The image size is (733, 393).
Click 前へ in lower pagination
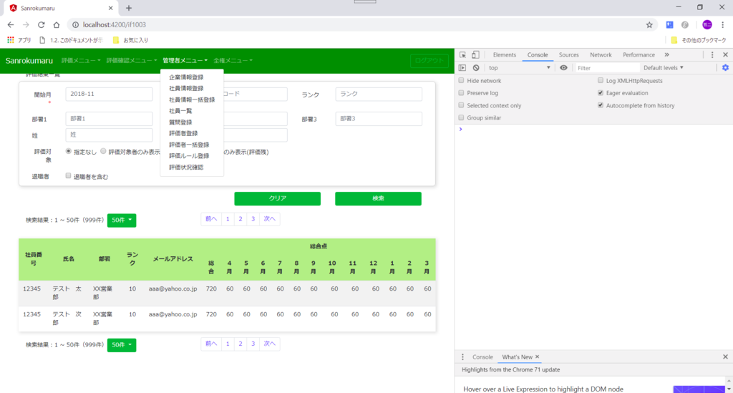(211, 344)
